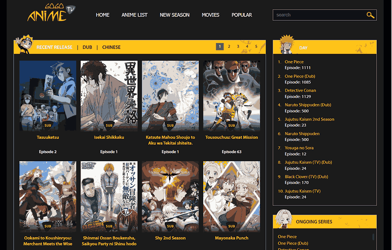Go to page 2 of recent releases
Viewport: 392px width, 250px height.
tap(229, 47)
